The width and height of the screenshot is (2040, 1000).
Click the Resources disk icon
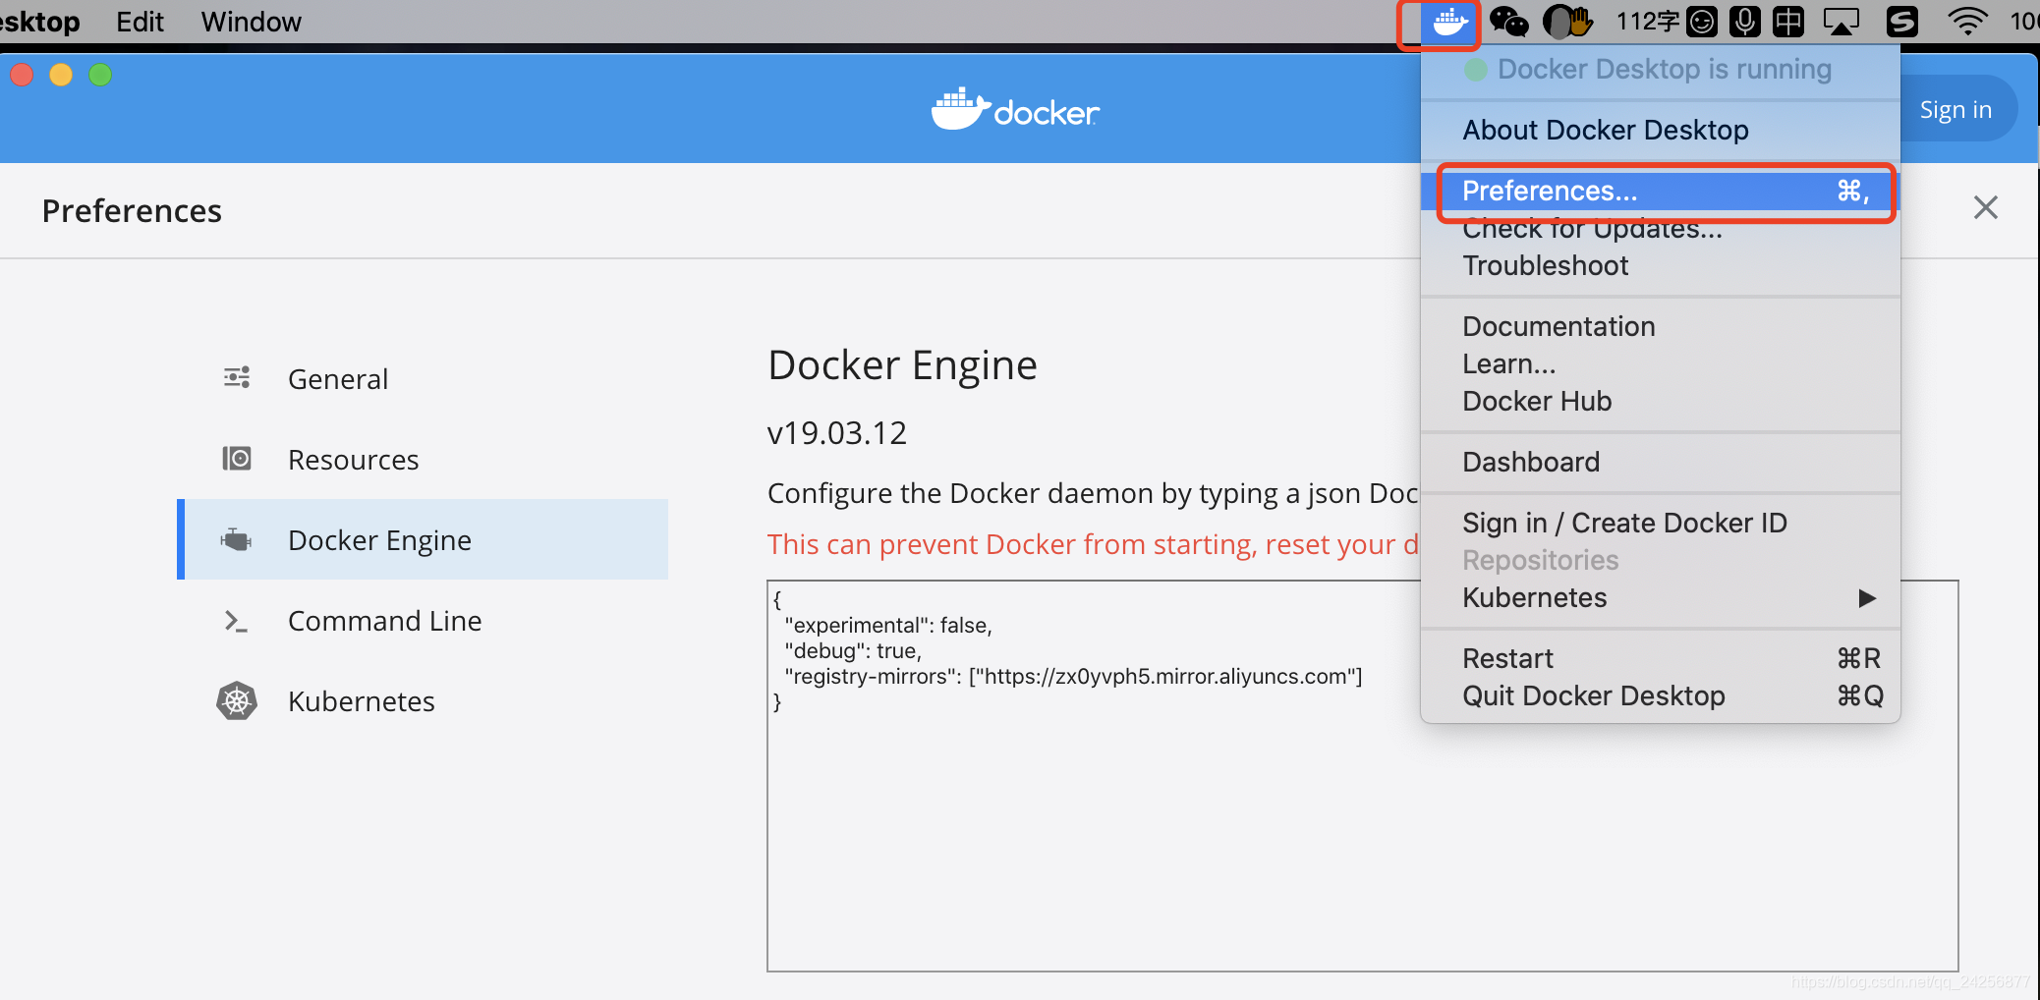click(x=237, y=459)
